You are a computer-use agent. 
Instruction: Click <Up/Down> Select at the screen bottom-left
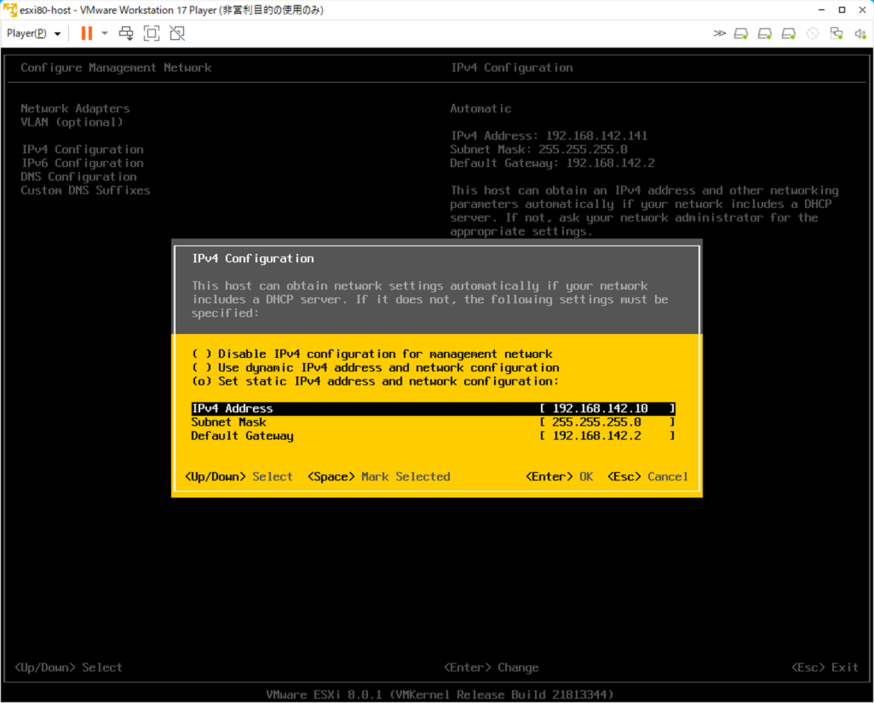click(68, 668)
